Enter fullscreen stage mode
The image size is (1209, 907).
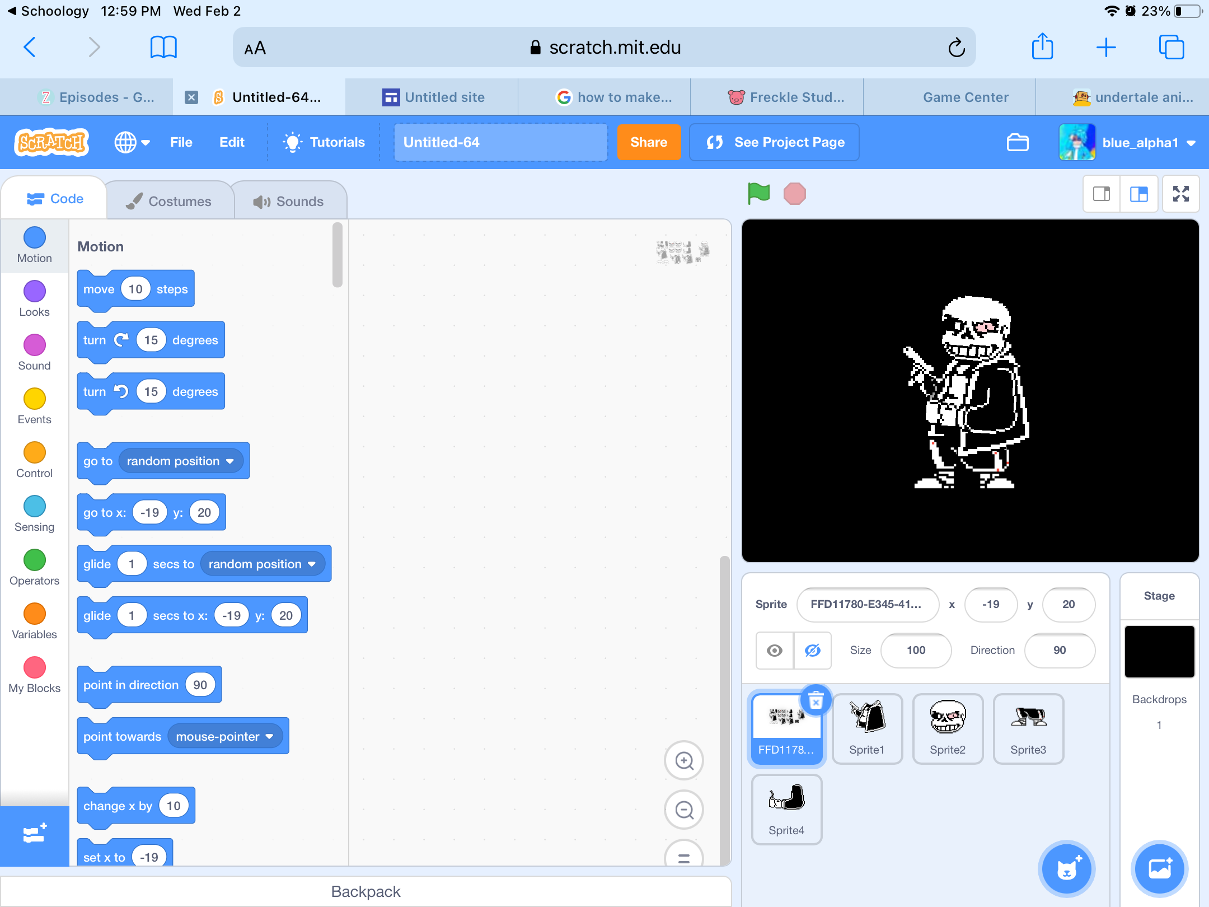(1180, 194)
